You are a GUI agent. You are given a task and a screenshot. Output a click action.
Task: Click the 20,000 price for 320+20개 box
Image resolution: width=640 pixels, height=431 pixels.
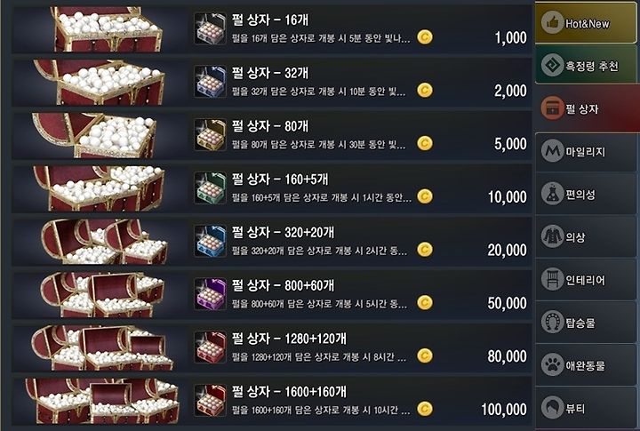pyautogui.click(x=507, y=251)
